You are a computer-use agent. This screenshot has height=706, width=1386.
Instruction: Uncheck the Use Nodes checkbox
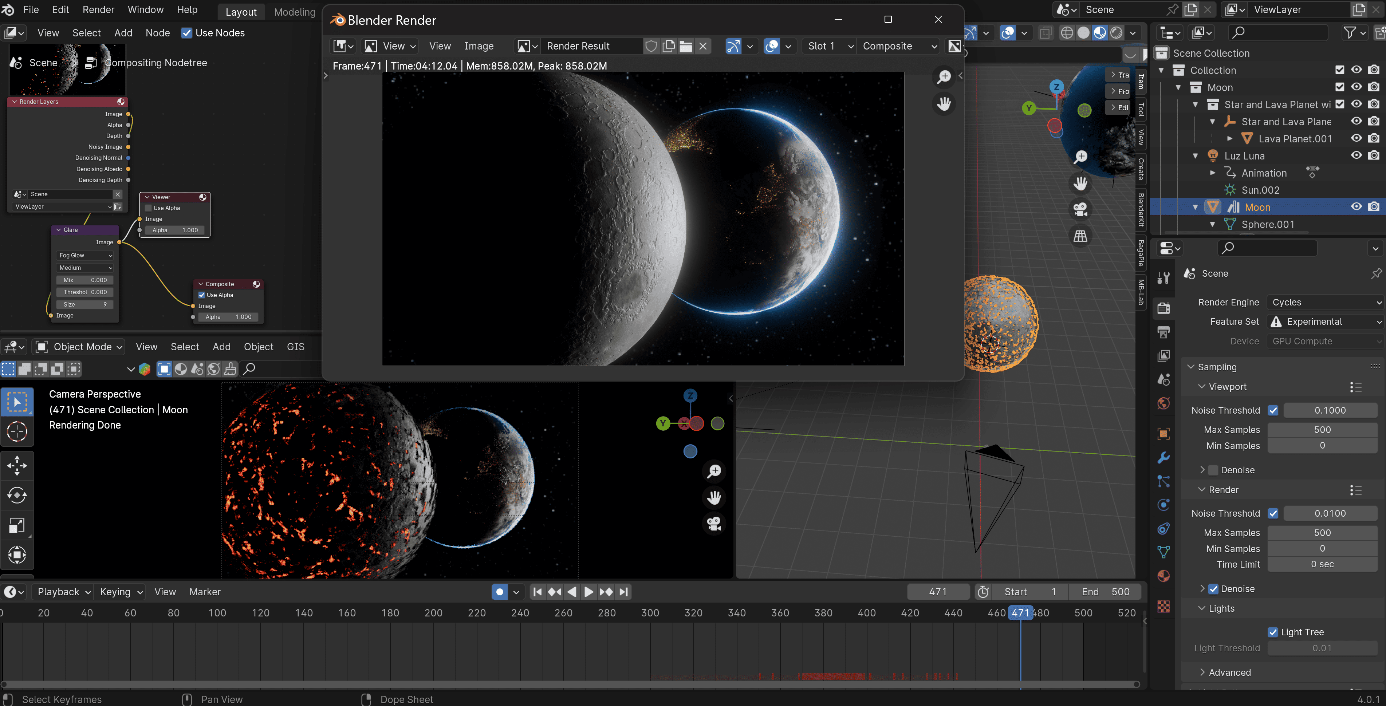187,33
